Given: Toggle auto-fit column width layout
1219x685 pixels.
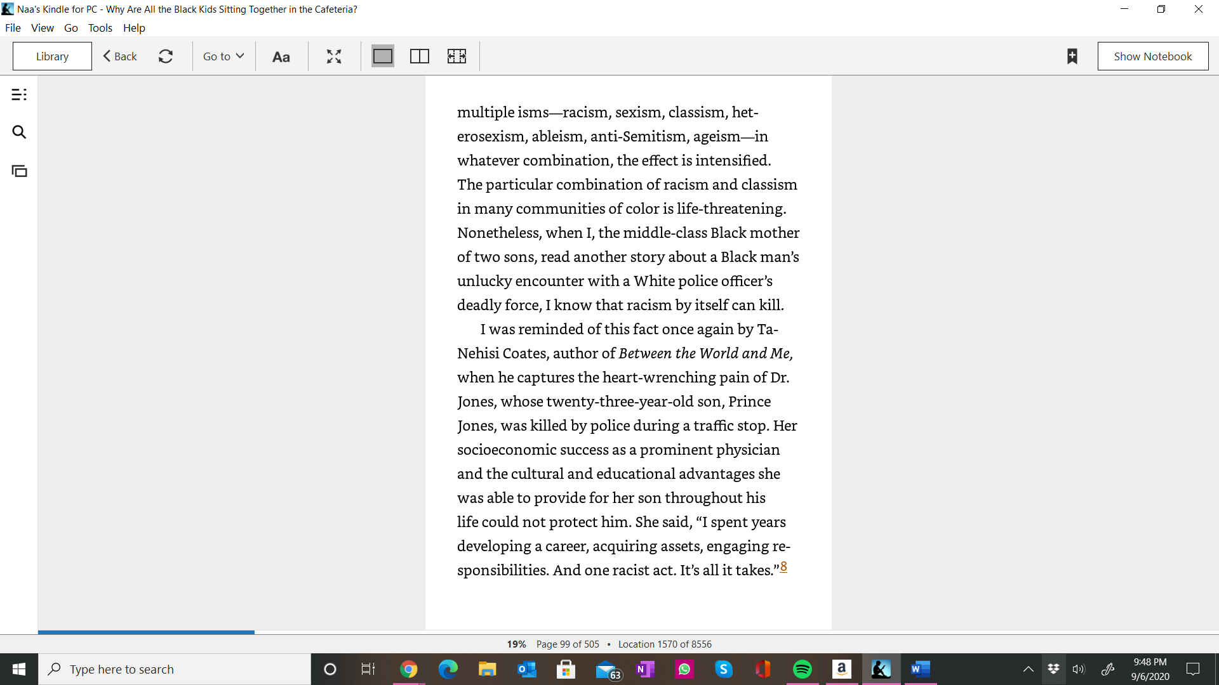Looking at the screenshot, I should [x=456, y=56].
